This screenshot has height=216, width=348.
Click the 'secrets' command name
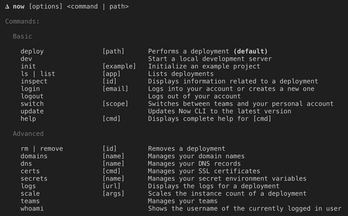[x=34, y=179]
